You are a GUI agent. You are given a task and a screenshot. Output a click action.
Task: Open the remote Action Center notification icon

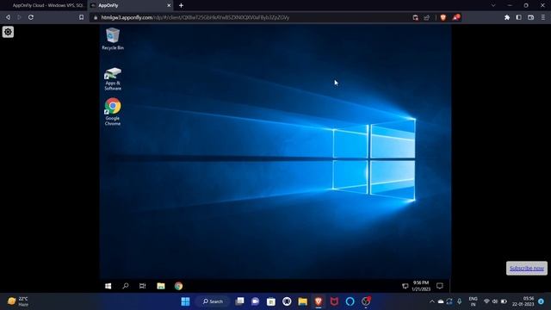pos(440,286)
